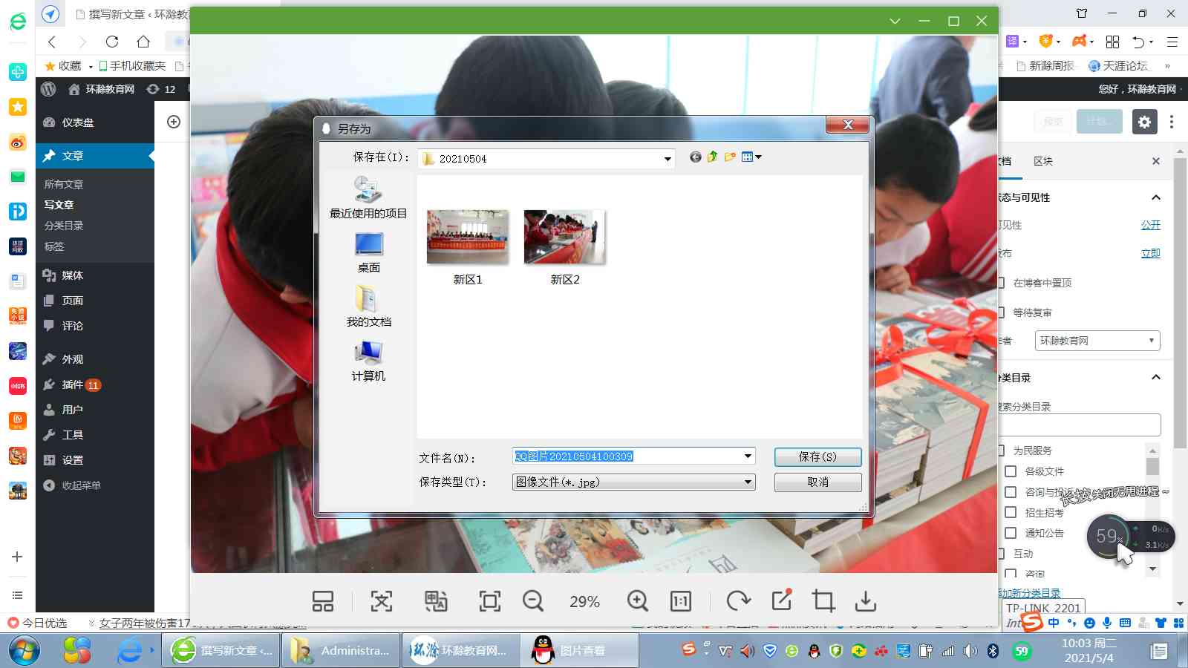Click the new folder icon in dialog

(730, 157)
